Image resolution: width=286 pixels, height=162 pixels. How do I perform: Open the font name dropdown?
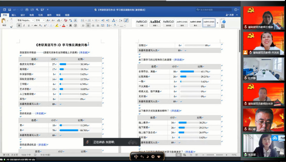[x=25, y=20]
